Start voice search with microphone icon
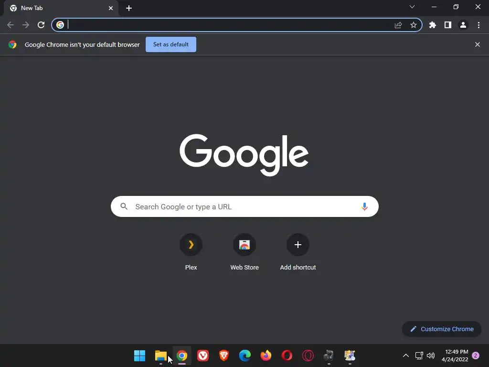 click(364, 206)
